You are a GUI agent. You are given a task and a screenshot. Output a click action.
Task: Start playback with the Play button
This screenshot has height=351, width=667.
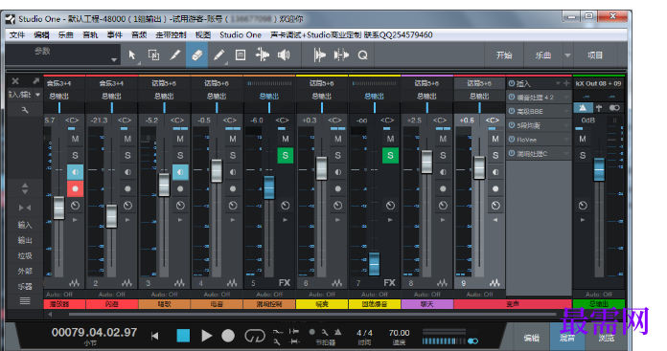point(207,336)
